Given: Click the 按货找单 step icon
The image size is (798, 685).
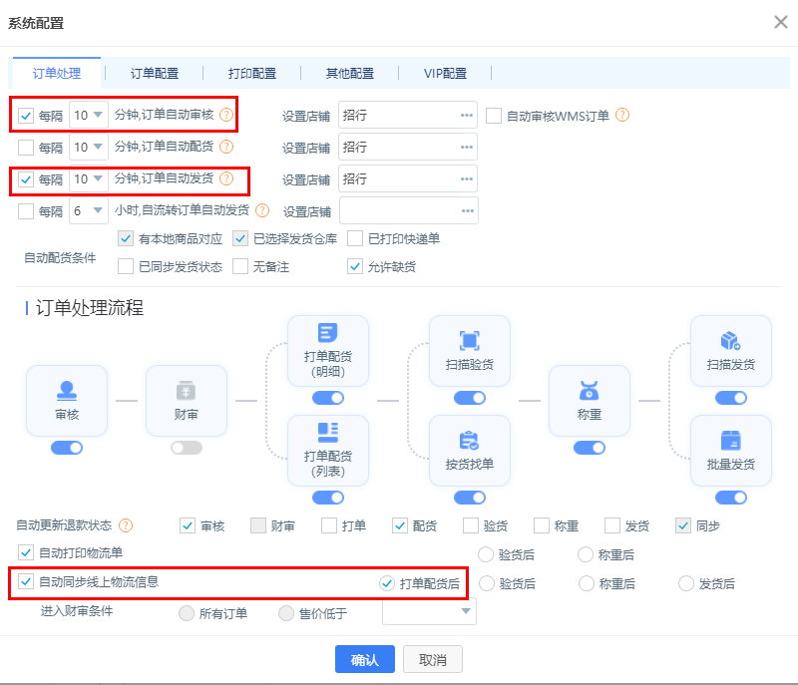Looking at the screenshot, I should pyautogui.click(x=469, y=441).
